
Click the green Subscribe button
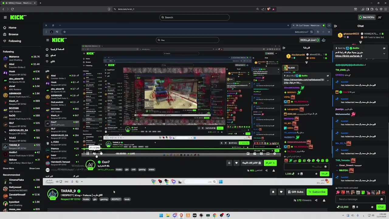317,192
